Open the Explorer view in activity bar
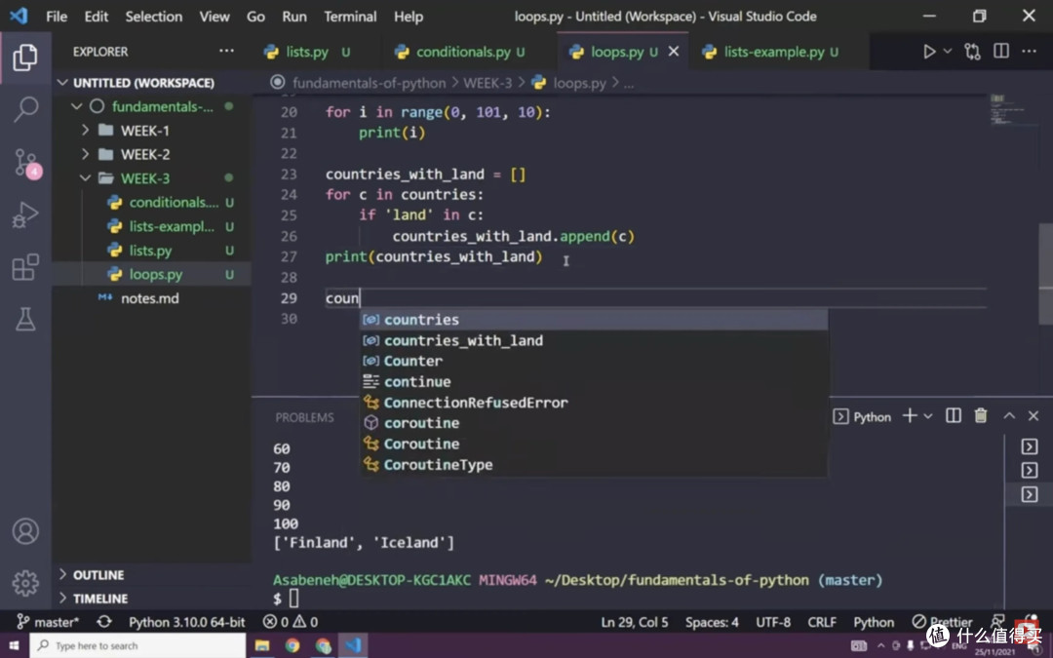Image resolution: width=1053 pixels, height=658 pixels. point(24,58)
